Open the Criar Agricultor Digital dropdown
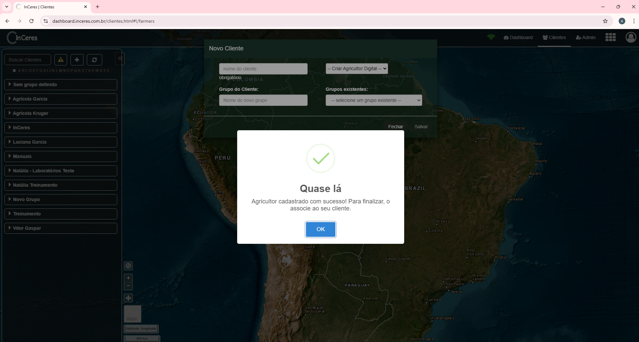The width and height of the screenshot is (639, 342). 357,68
